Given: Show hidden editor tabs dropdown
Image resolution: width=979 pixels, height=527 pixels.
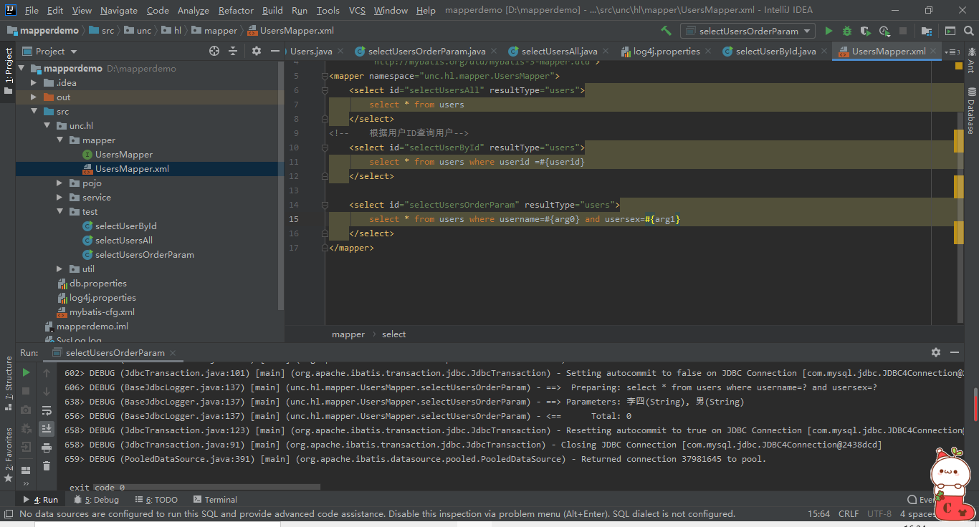Looking at the screenshot, I should tap(952, 52).
